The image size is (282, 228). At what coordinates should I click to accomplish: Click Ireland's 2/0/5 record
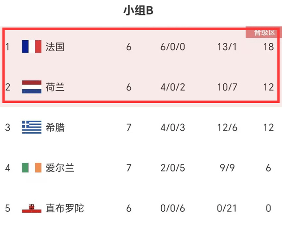pyautogui.click(x=173, y=168)
